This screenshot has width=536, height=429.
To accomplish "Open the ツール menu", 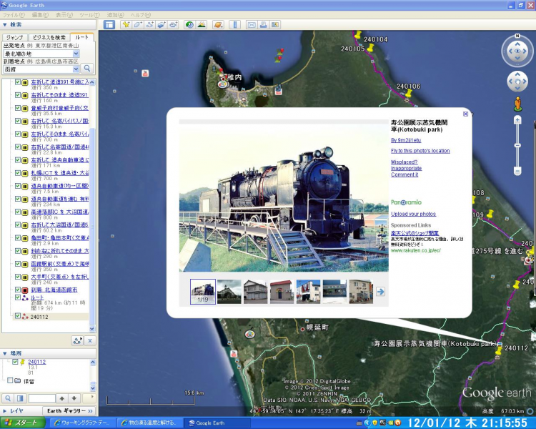I will 89,14.
